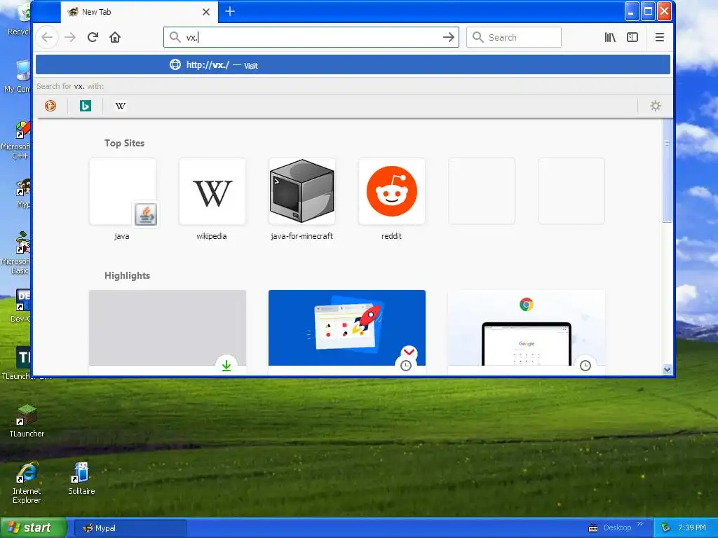This screenshot has height=538, width=718.
Task: Focus the Search box in the toolbar
Action: point(514,37)
